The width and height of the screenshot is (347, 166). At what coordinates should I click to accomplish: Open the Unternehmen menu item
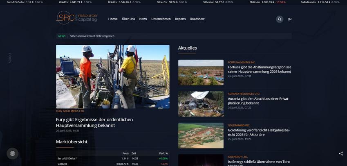click(x=161, y=19)
